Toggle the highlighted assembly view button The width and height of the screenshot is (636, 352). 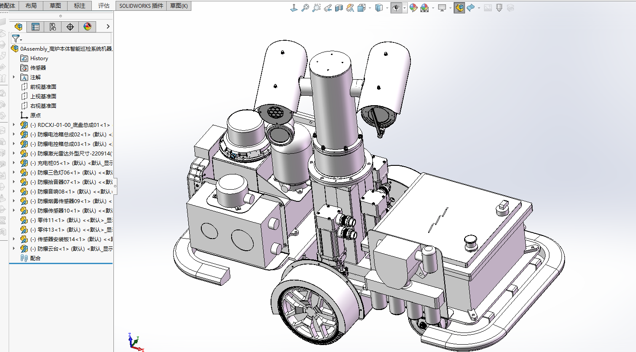point(459,8)
